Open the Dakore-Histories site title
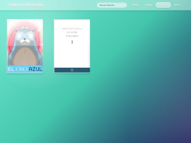This screenshot has height=143, width=191. click(x=26, y=5)
